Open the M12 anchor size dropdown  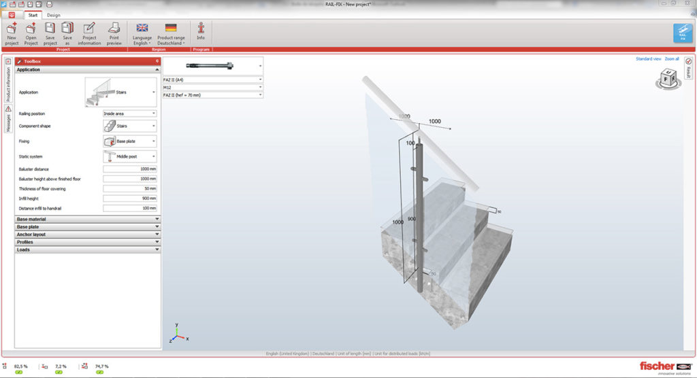213,88
